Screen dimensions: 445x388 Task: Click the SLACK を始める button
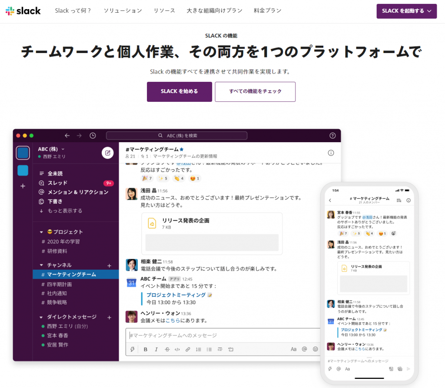[x=179, y=91]
